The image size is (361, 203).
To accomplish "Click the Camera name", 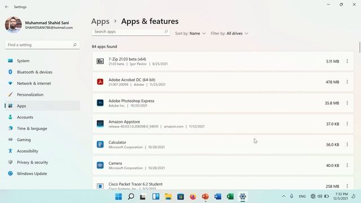I will tap(115, 163).
